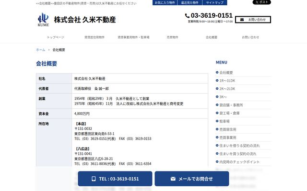
Task: Open 駐車場 sidebar link
Action: click(x=224, y=121)
